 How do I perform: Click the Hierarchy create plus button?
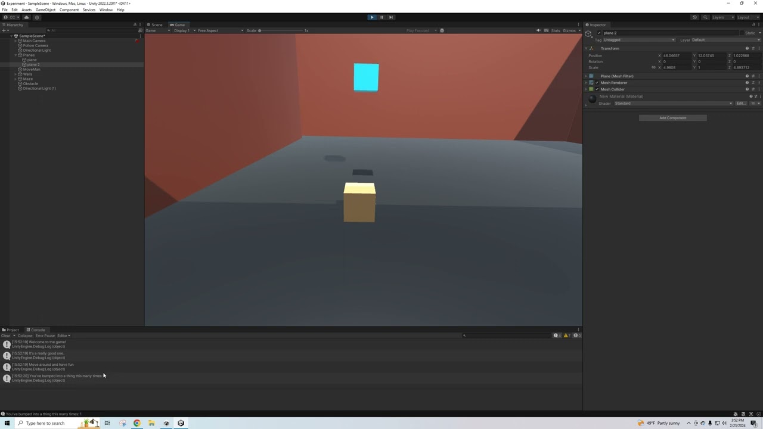4,30
